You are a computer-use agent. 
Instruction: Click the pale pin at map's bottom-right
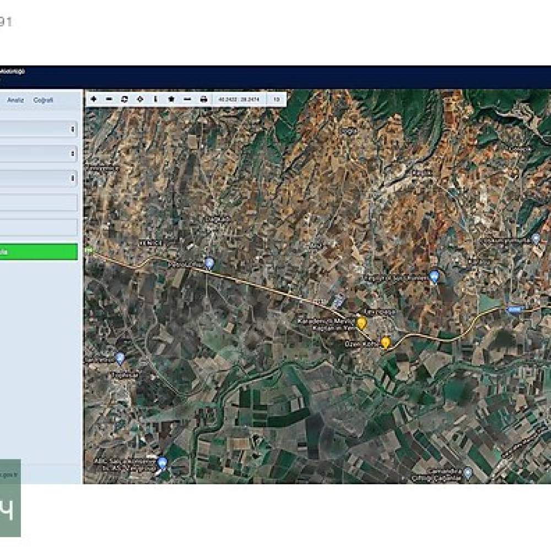click(467, 473)
